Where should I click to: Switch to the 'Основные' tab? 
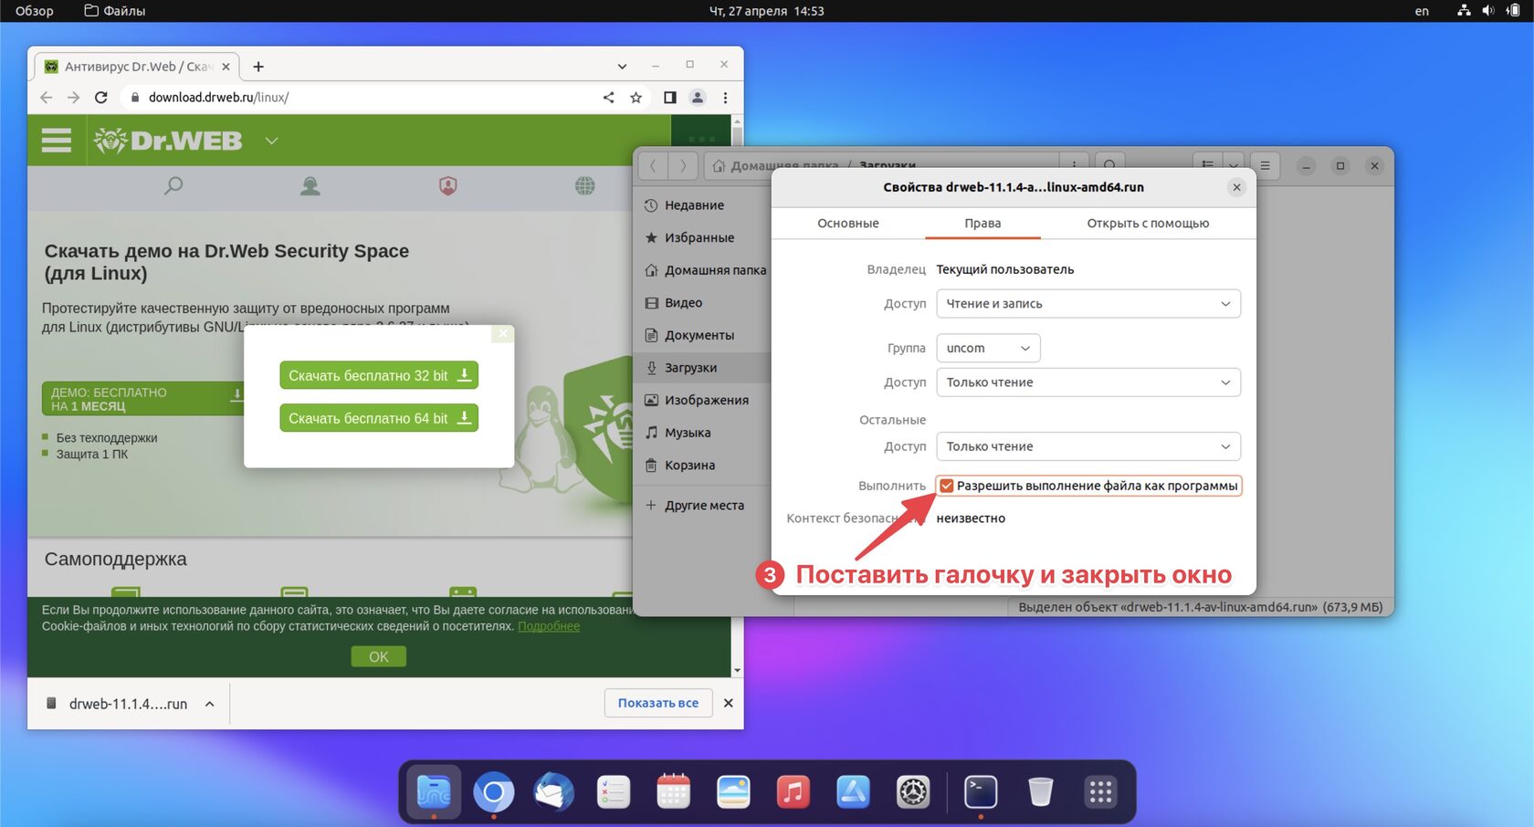(x=847, y=223)
